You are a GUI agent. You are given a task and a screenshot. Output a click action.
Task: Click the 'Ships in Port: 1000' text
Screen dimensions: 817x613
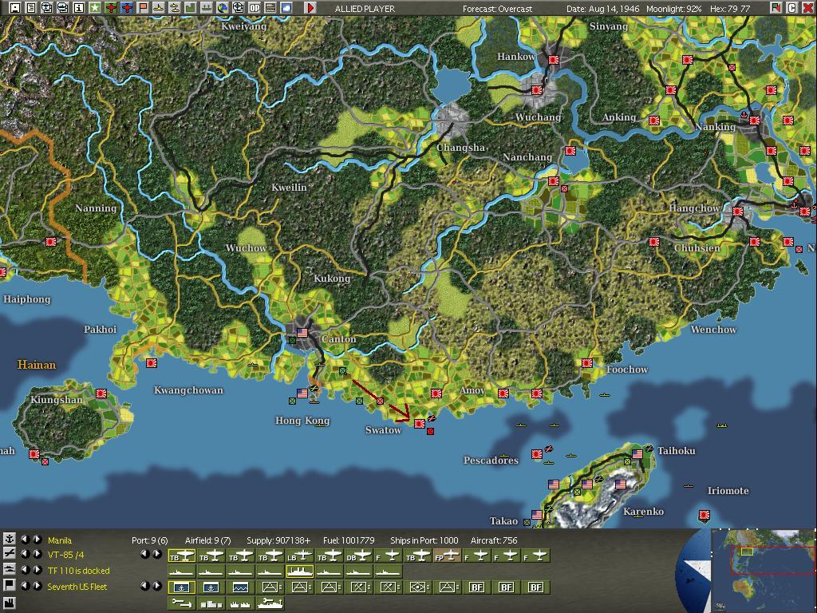pos(424,540)
